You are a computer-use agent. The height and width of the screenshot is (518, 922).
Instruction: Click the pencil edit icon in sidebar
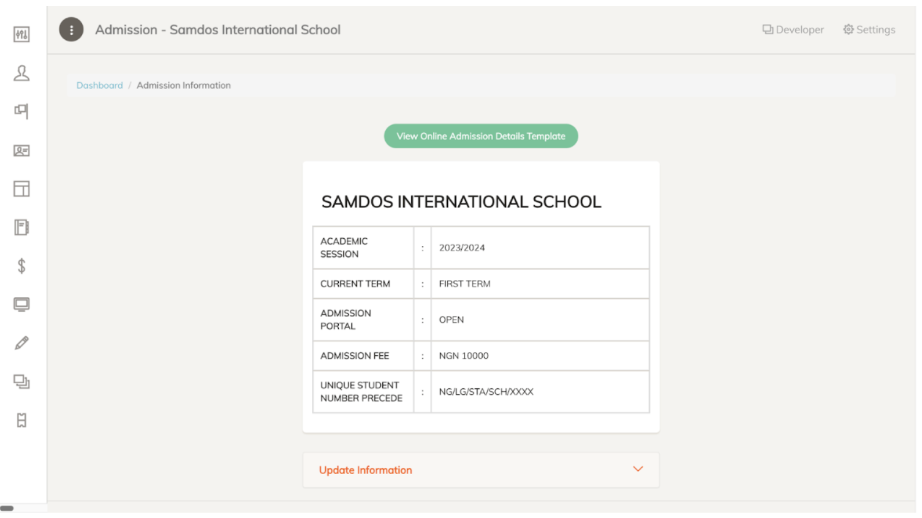click(21, 343)
